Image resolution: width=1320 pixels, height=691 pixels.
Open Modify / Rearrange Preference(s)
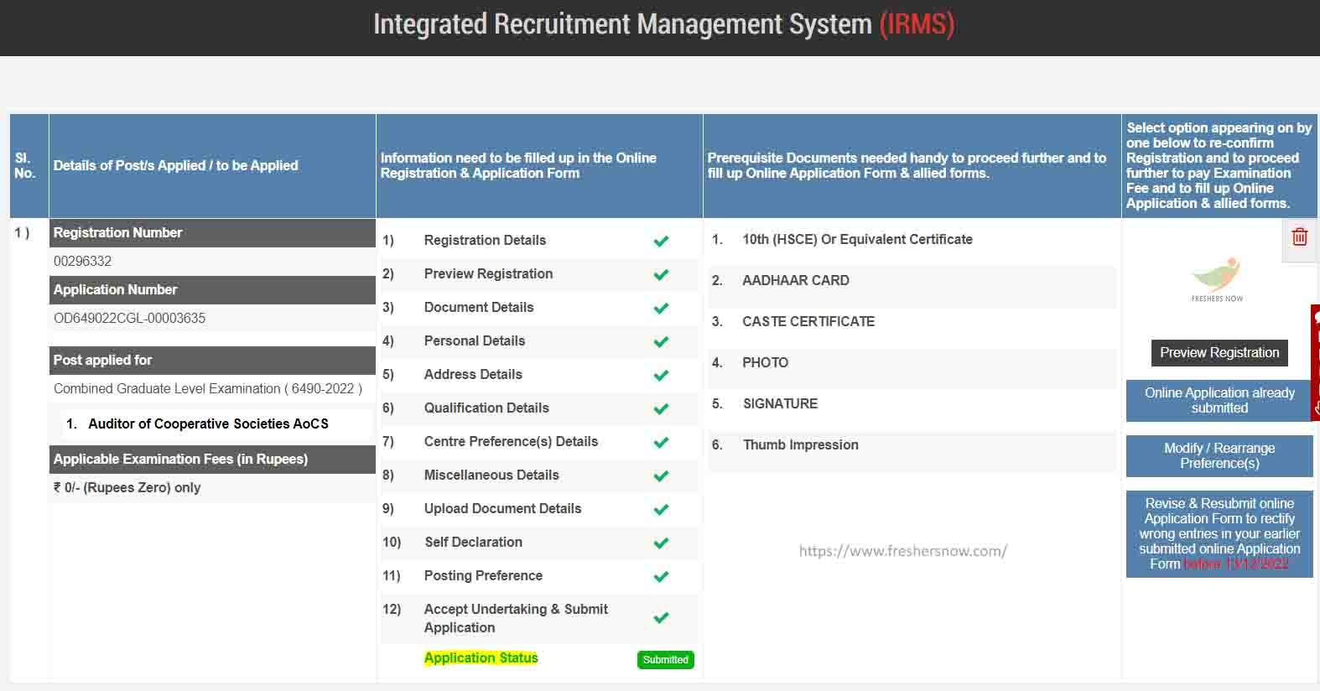tap(1219, 455)
